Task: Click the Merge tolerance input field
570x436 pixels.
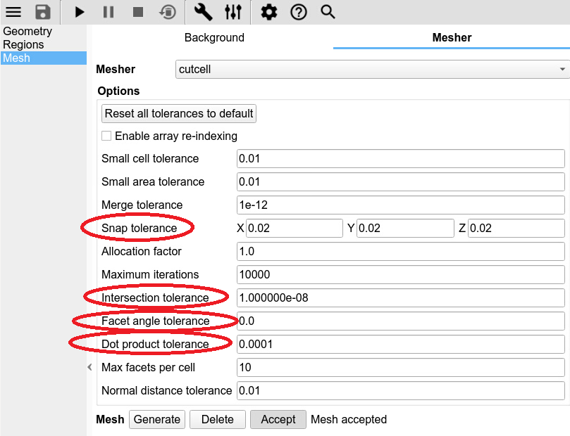Action: (400, 205)
